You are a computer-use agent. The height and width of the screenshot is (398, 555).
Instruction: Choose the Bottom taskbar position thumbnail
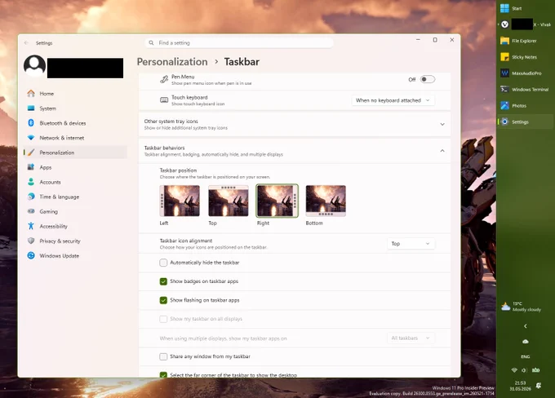pos(326,201)
